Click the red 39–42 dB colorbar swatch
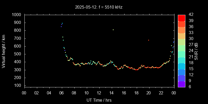Screen dimensions: 208x104 181,18
